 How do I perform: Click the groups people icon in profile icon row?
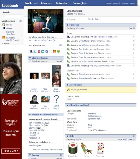(x=31, y=51)
